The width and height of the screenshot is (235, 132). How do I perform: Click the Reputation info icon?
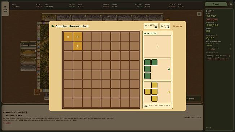(216, 35)
